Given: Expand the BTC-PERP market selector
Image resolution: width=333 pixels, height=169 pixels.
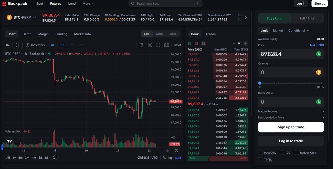Looking at the screenshot, I should pyautogui.click(x=21, y=17).
